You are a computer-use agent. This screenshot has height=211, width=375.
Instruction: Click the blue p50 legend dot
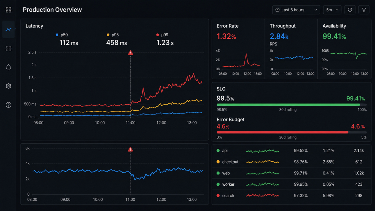(x=57, y=35)
